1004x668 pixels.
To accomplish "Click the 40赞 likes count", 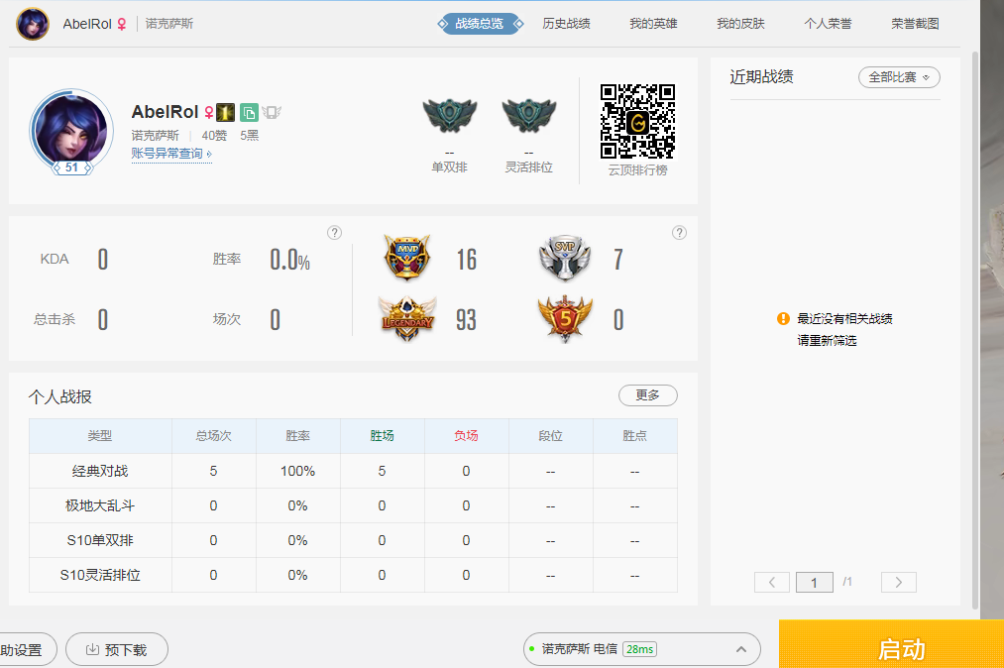I will coord(214,136).
